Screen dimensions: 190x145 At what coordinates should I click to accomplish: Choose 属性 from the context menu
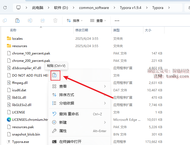pyautogui.click(x=63, y=131)
